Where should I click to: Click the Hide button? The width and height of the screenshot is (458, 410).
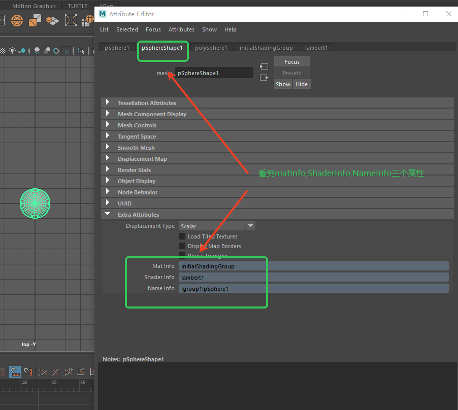pos(302,84)
